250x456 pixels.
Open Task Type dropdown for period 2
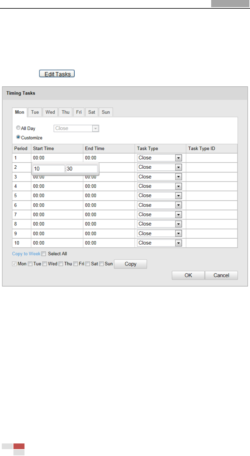pos(159,167)
